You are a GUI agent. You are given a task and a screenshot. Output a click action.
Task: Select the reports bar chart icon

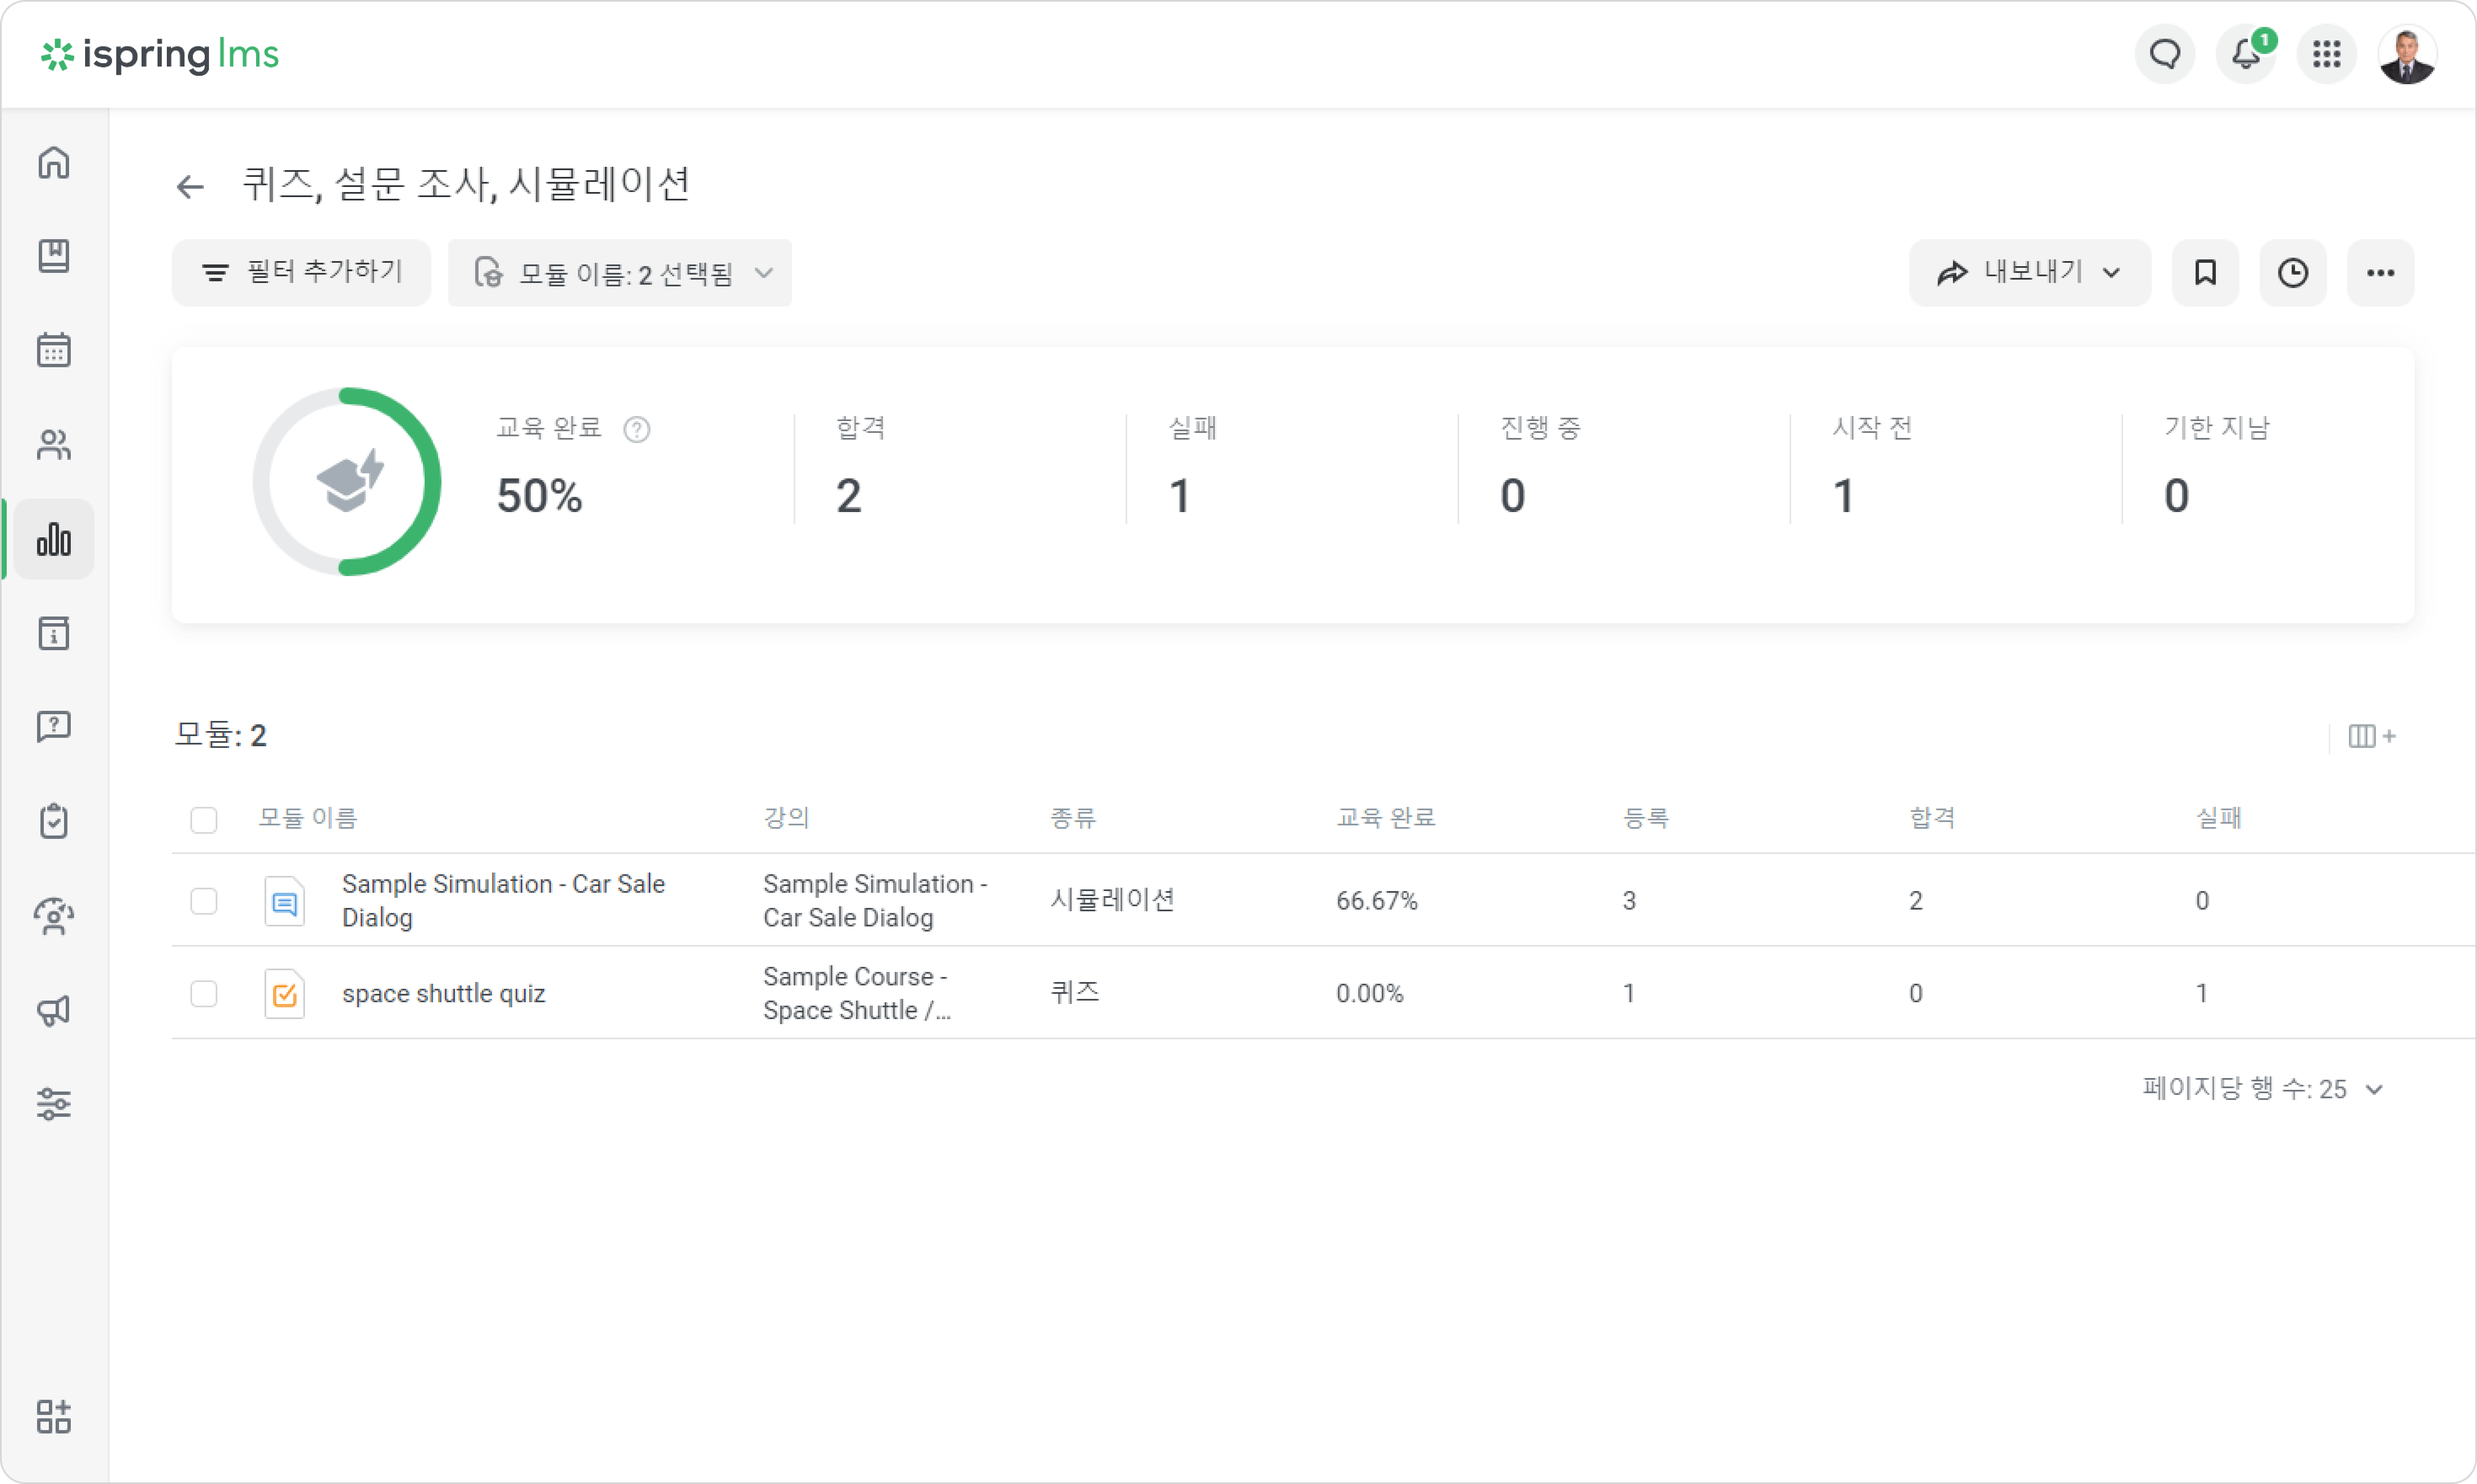pos(54,539)
